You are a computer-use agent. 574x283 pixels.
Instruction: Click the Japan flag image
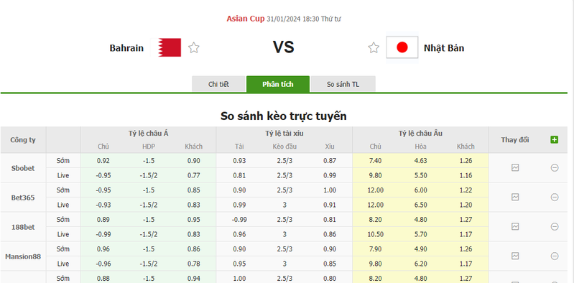click(x=402, y=47)
